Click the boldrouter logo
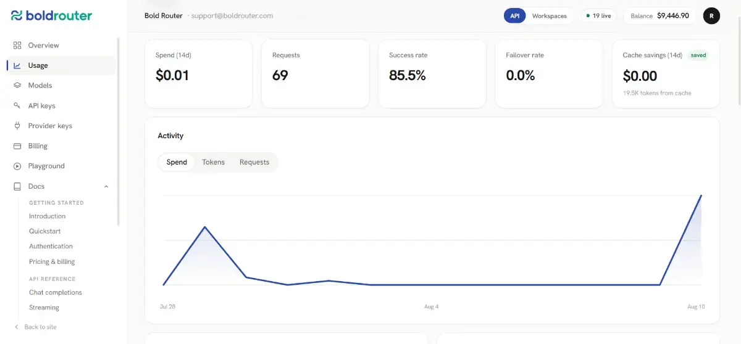 (x=51, y=15)
